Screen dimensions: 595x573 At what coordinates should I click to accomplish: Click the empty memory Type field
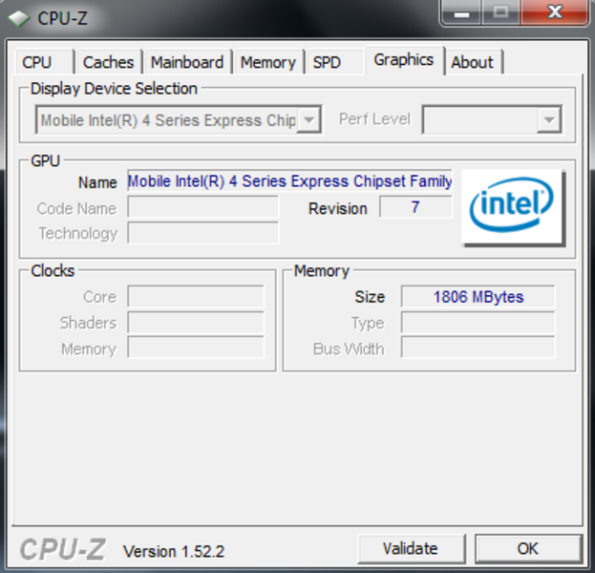[x=478, y=323]
